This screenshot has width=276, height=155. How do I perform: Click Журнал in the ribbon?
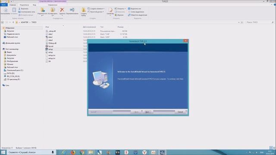coord(119,15)
